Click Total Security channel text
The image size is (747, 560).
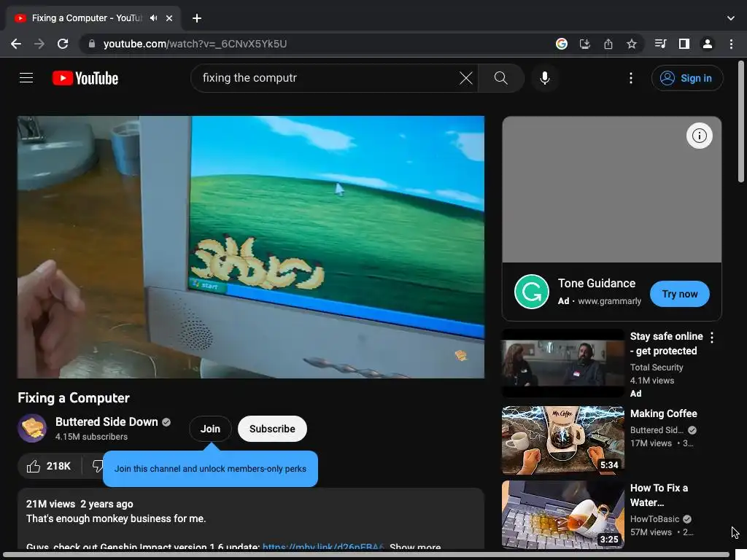pos(657,367)
